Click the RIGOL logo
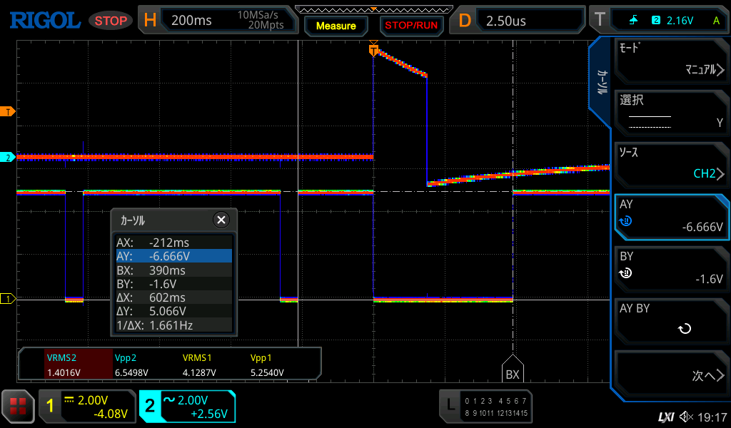Viewport: 731px width, 428px height. point(44,20)
